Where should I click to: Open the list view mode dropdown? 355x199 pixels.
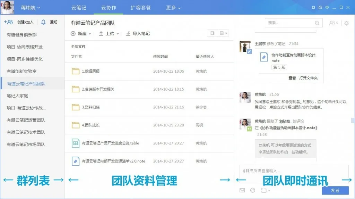[224, 33]
